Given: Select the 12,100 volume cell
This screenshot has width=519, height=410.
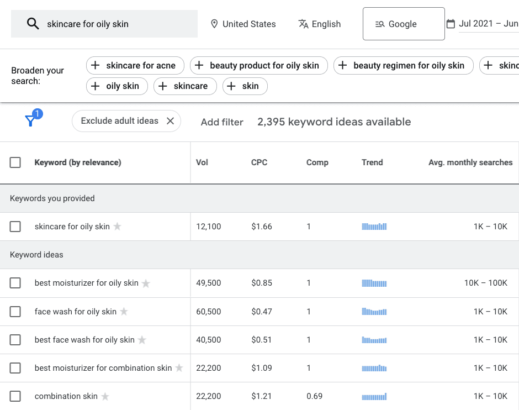Looking at the screenshot, I should pos(209,227).
